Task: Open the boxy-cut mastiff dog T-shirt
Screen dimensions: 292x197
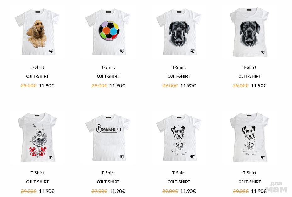Action: (x=179, y=32)
